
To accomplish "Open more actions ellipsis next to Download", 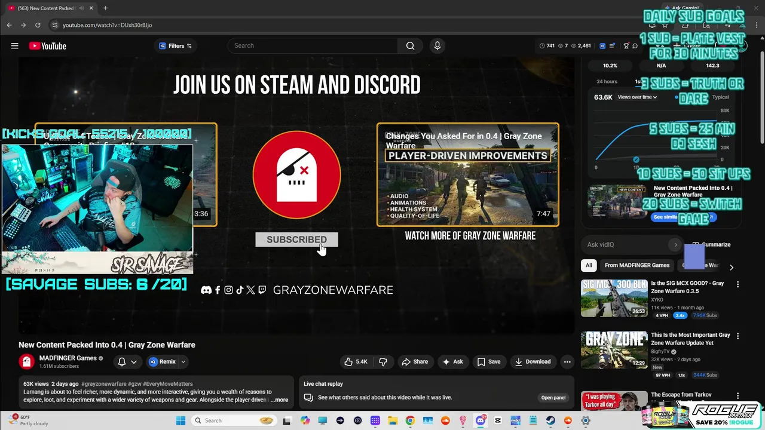I will [567, 361].
